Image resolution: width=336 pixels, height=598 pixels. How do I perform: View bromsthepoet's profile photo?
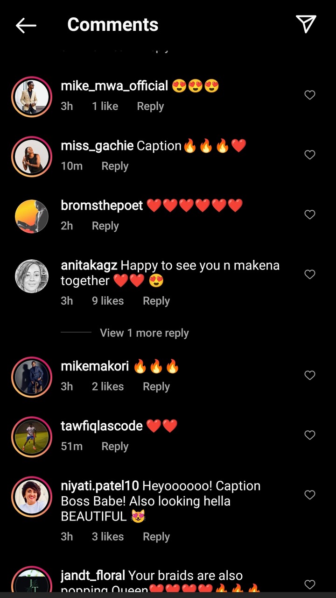pyautogui.click(x=32, y=216)
